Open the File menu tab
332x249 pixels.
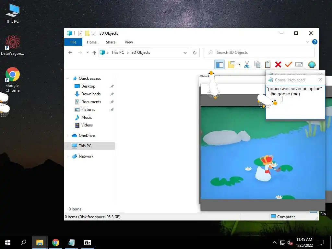point(73,42)
